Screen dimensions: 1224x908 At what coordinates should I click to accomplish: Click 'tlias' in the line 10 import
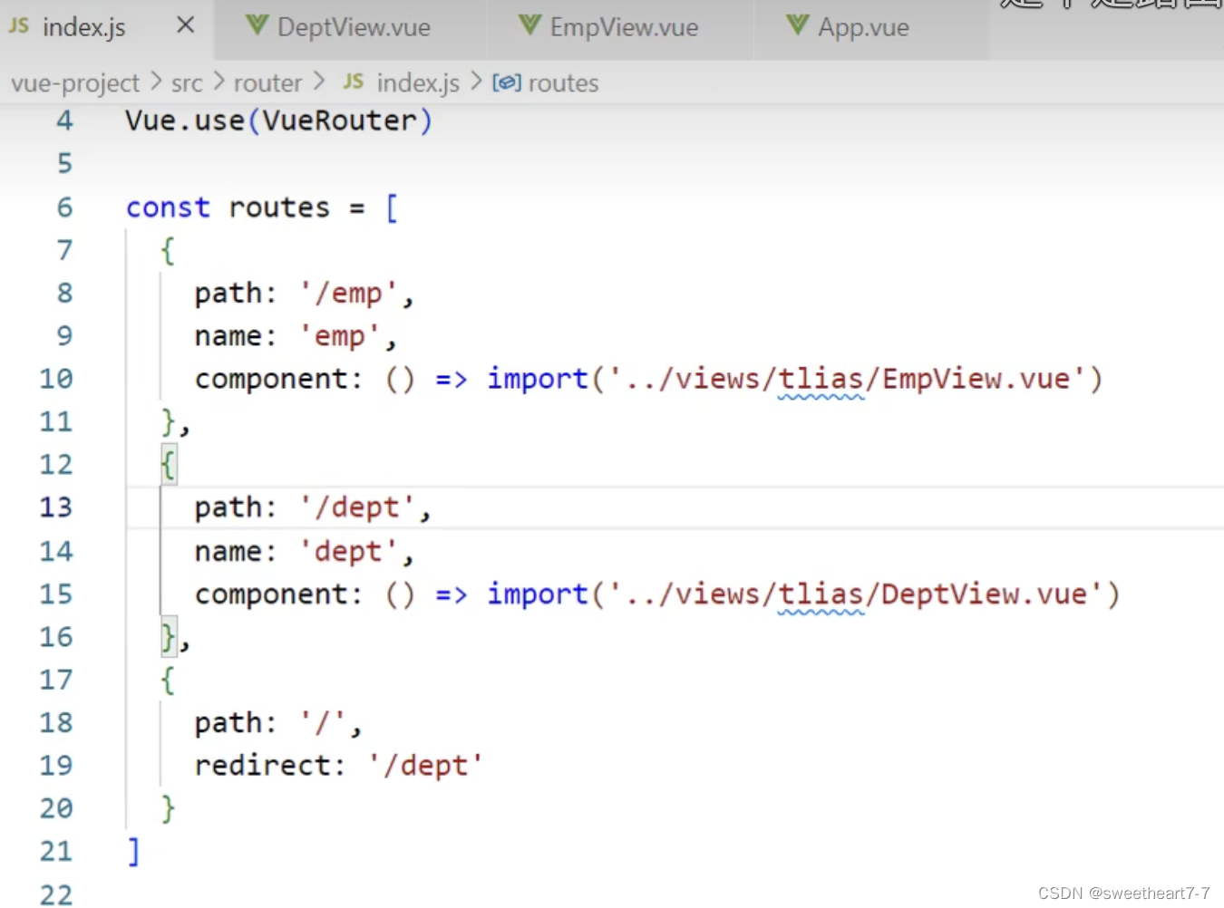pyautogui.click(x=821, y=379)
